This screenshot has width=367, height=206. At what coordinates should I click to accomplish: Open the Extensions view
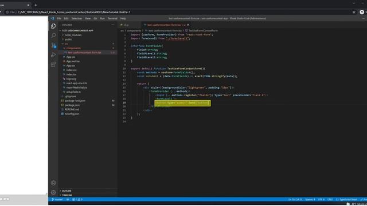pyautogui.click(x=53, y=64)
